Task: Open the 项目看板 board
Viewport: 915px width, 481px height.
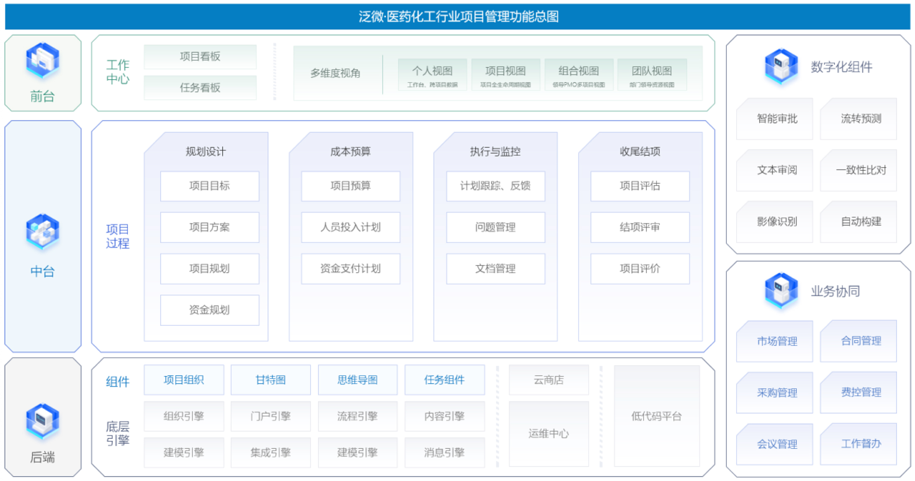Action: pyautogui.click(x=200, y=56)
